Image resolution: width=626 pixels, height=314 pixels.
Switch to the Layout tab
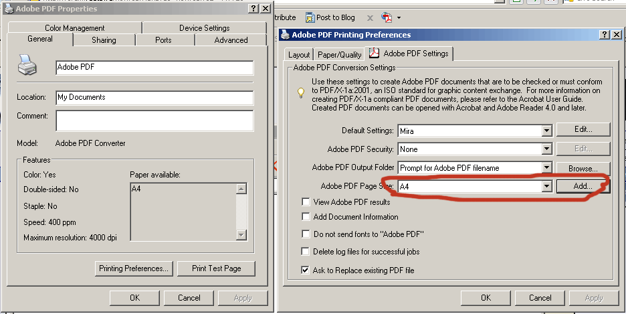299,55
